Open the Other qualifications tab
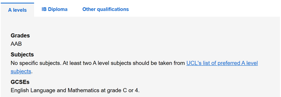The height and width of the screenshot is (97, 281). coord(106,9)
